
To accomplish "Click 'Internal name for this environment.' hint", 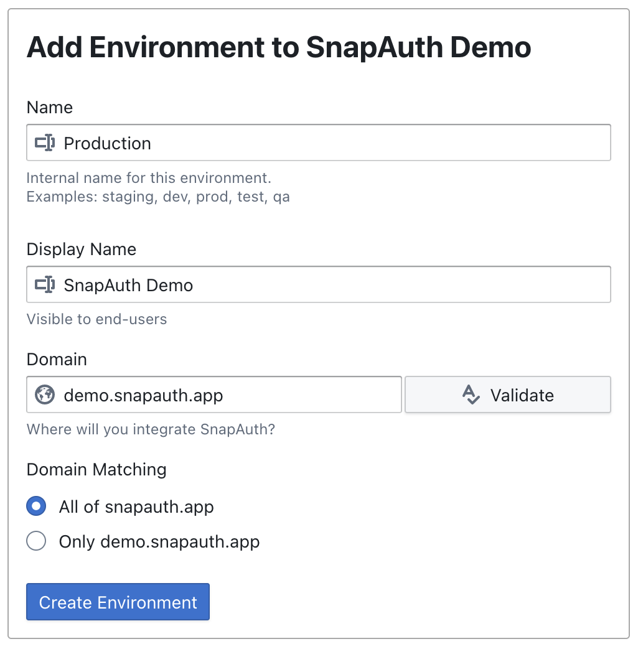I will click(x=149, y=178).
